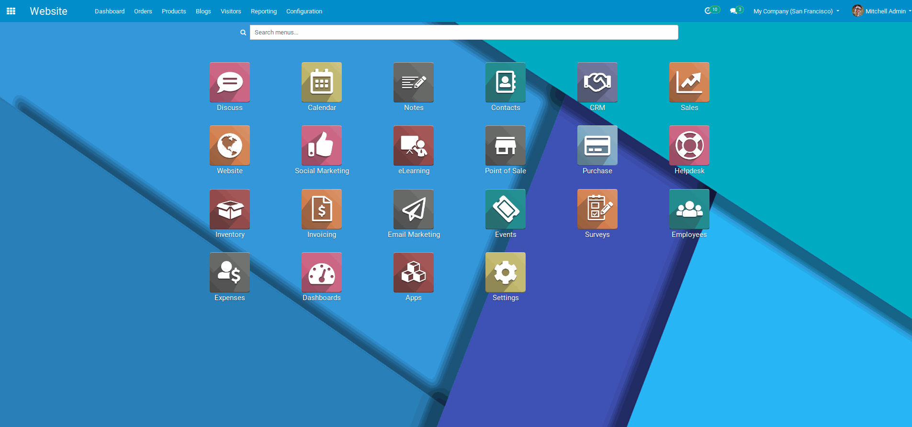912x427 pixels.
Task: Launch the Calendar app icon
Action: [321, 82]
